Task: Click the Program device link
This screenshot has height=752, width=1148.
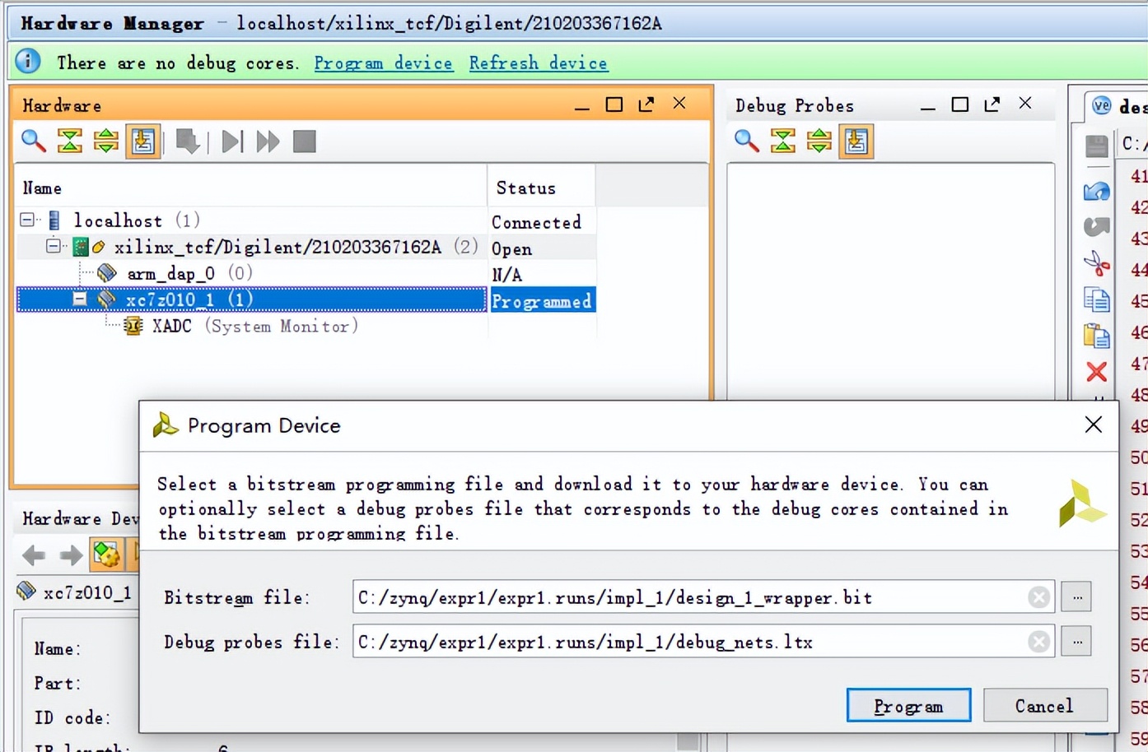Action: point(383,63)
